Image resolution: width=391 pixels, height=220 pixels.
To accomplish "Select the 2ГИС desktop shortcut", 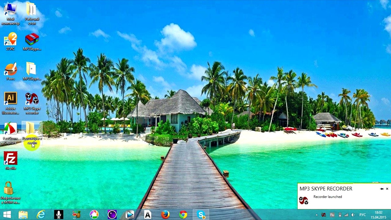I will 10,41.
